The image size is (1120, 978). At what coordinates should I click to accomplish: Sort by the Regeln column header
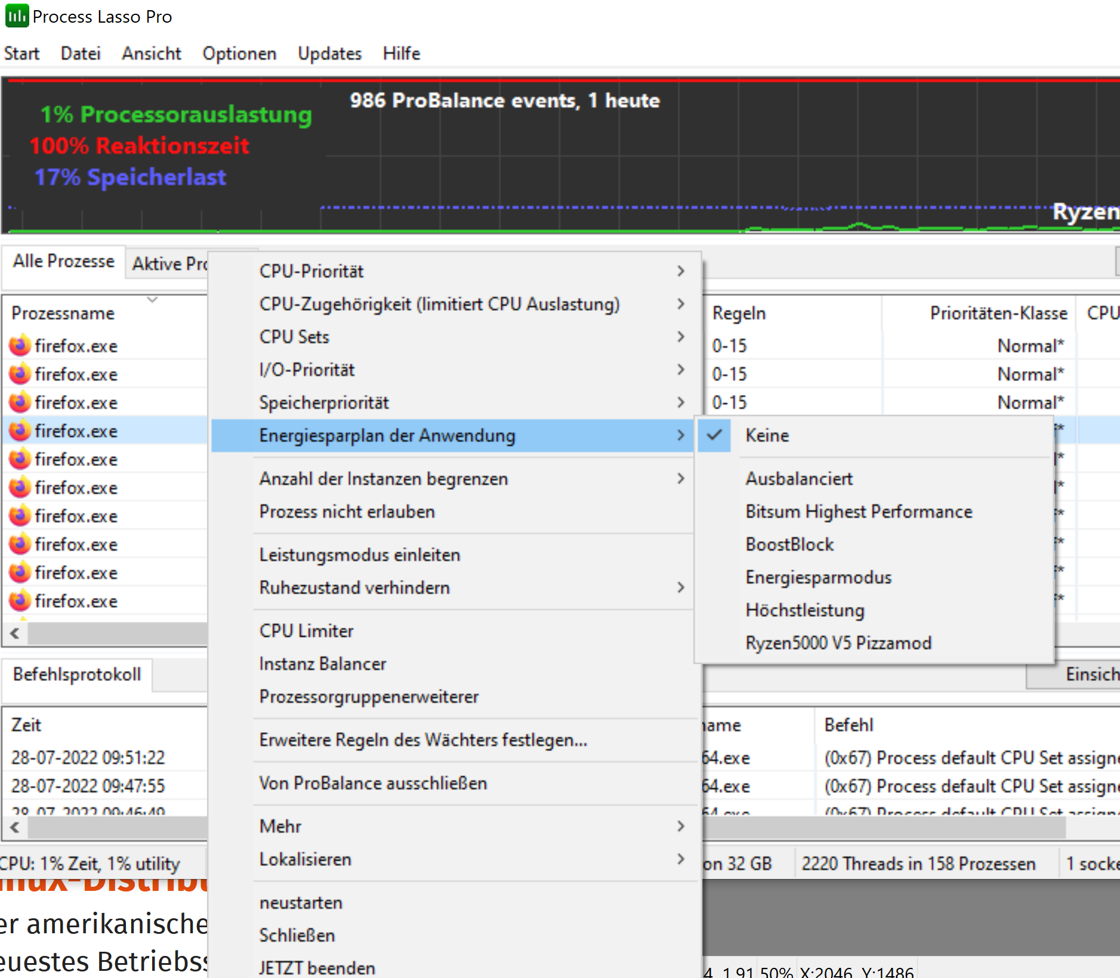pyautogui.click(x=792, y=313)
